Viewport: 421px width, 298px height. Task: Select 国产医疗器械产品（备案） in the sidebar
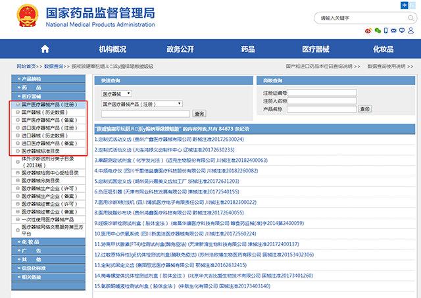coord(49,120)
